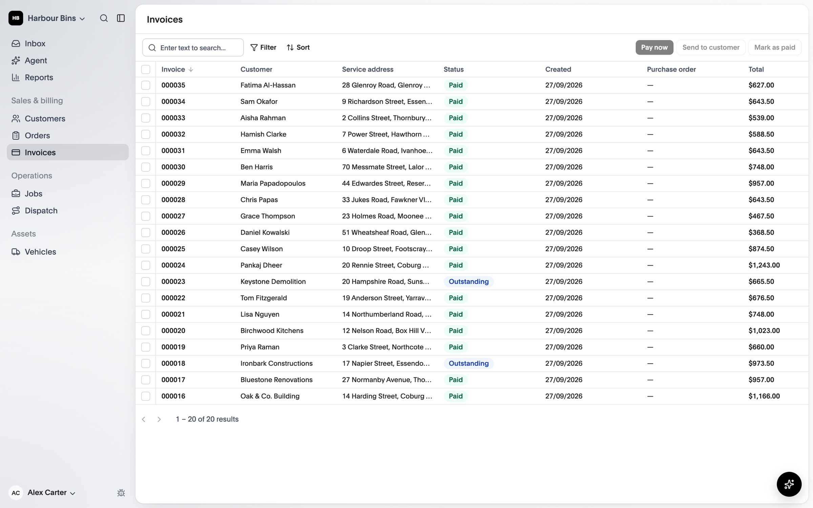Click Mark as paid button

pyautogui.click(x=775, y=47)
